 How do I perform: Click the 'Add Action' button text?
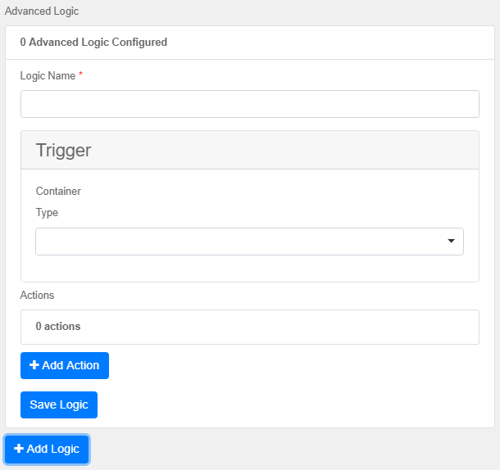70,365
